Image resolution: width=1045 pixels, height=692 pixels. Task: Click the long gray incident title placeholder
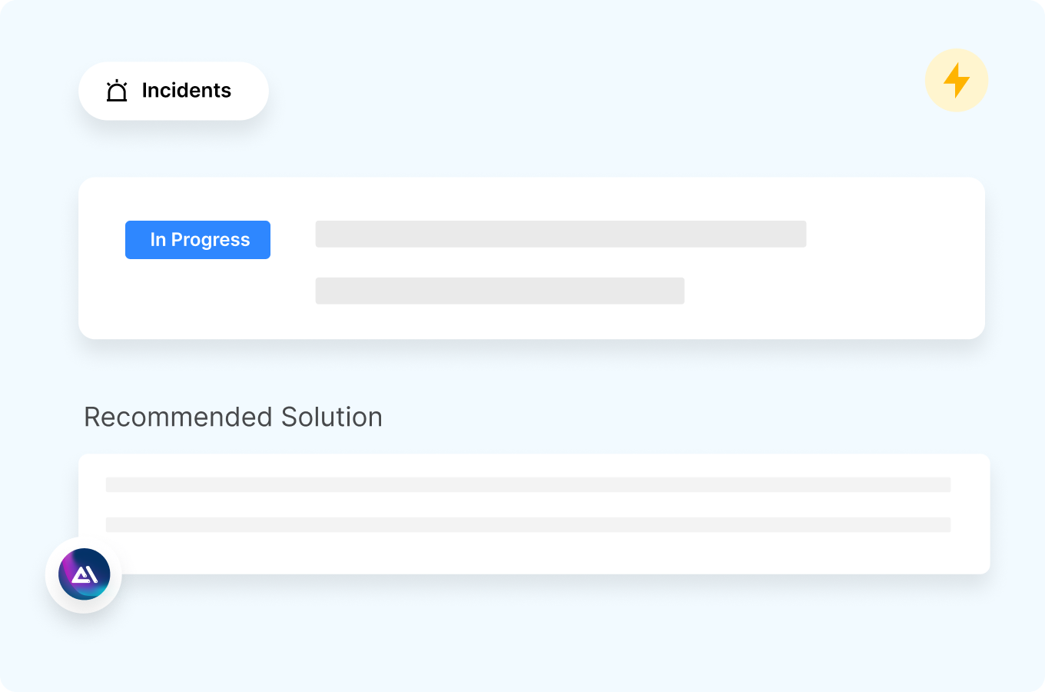560,234
